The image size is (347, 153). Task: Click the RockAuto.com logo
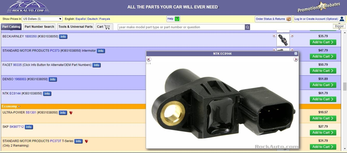28,7
